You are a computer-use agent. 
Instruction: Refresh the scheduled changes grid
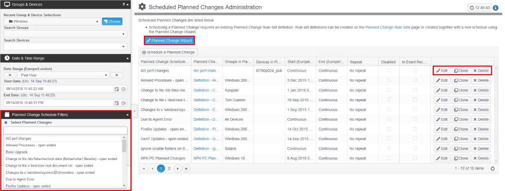[x=493, y=169]
